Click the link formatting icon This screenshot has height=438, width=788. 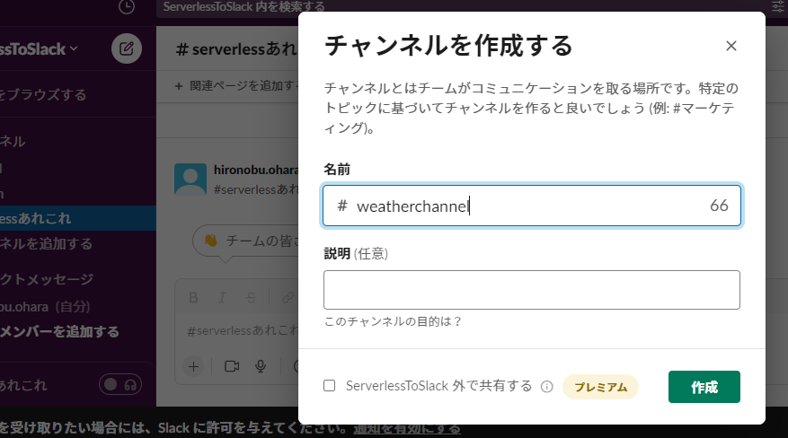tap(287, 298)
